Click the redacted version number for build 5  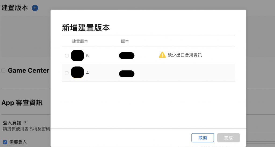(127, 56)
